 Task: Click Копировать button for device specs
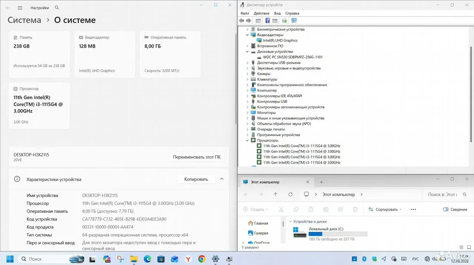coord(196,179)
